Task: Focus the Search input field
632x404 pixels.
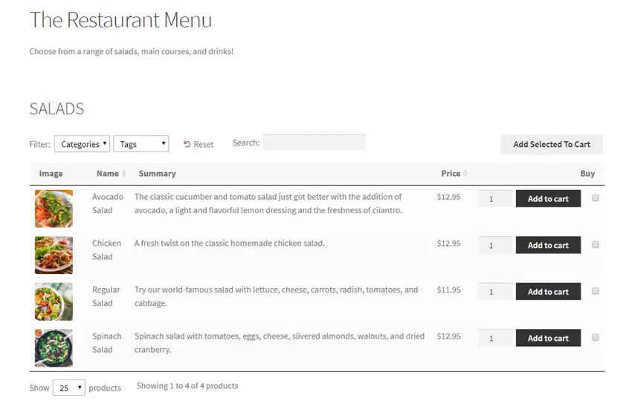Action: click(x=315, y=143)
